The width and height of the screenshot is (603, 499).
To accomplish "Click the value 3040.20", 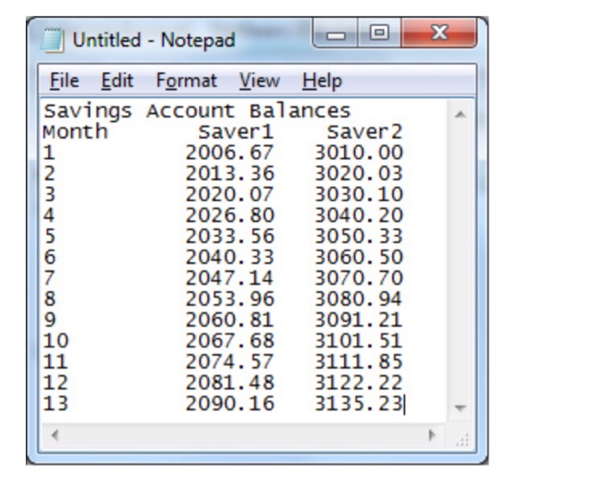I will coord(359,215).
